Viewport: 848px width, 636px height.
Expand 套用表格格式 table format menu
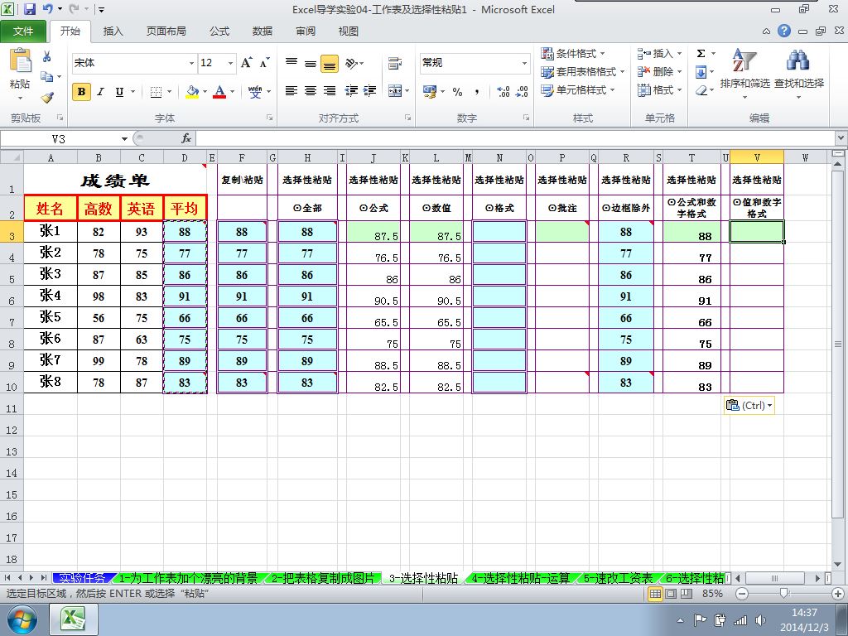coord(583,72)
